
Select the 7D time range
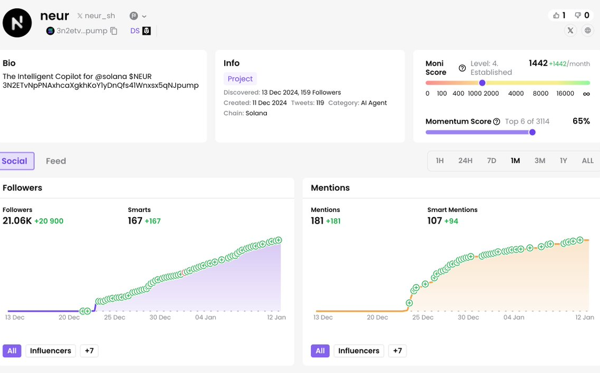492,161
